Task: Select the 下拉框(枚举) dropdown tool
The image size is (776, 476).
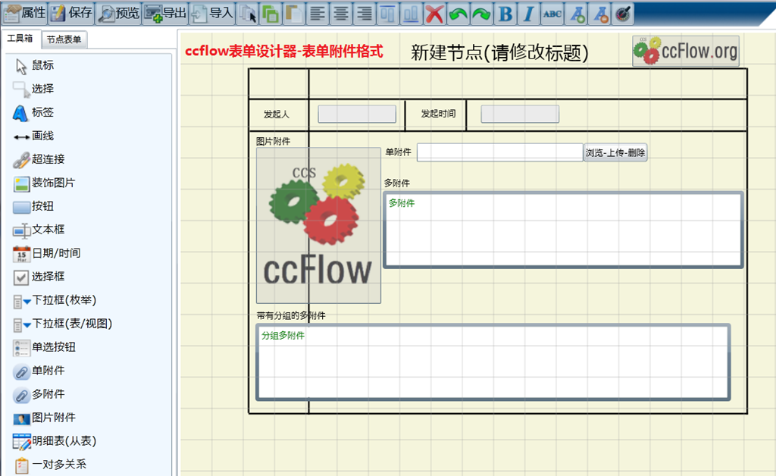Action: [55, 300]
